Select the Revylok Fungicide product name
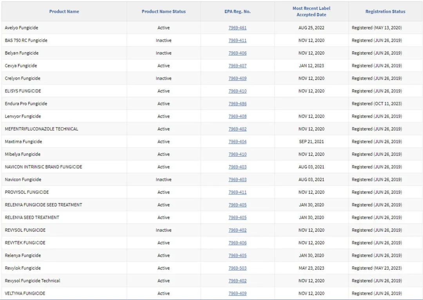 click(23, 268)
